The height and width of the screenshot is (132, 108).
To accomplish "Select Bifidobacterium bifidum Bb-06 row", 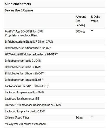I will pyautogui.click(x=55, y=73).
